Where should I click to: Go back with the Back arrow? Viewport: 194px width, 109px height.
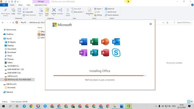pos(3,23)
